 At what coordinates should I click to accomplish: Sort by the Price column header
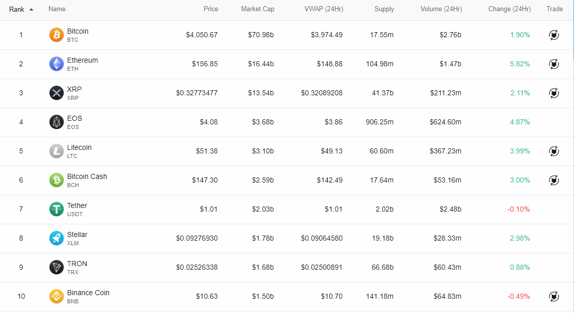(x=211, y=9)
